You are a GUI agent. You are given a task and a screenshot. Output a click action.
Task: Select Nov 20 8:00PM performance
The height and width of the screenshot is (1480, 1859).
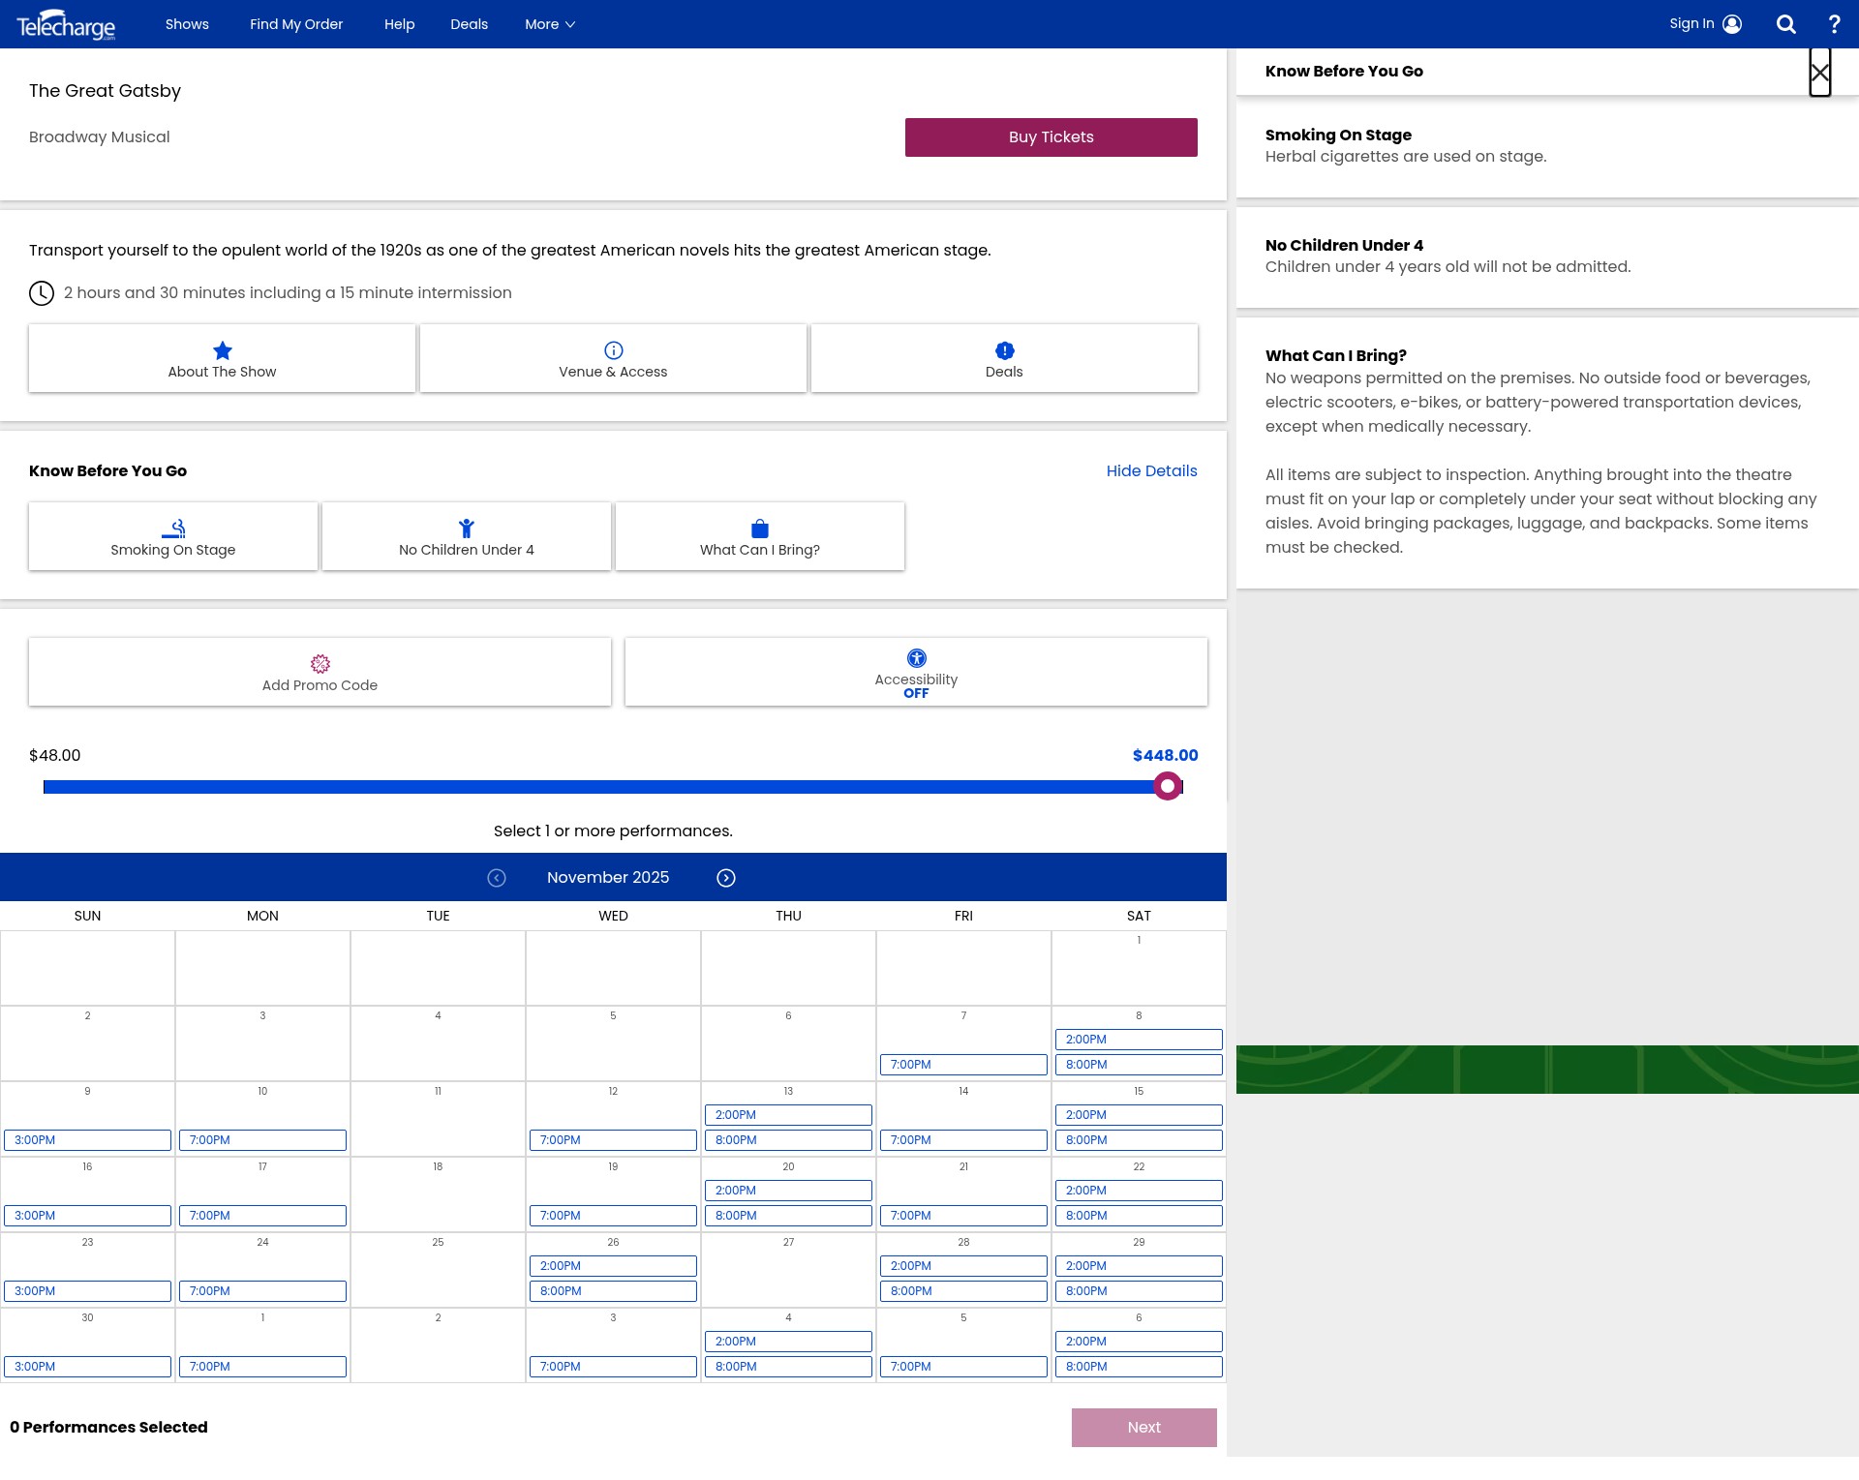coord(788,1216)
